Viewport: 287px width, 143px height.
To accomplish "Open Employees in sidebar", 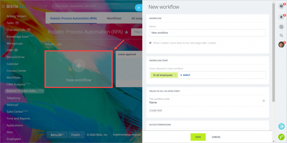I will point(13,139).
